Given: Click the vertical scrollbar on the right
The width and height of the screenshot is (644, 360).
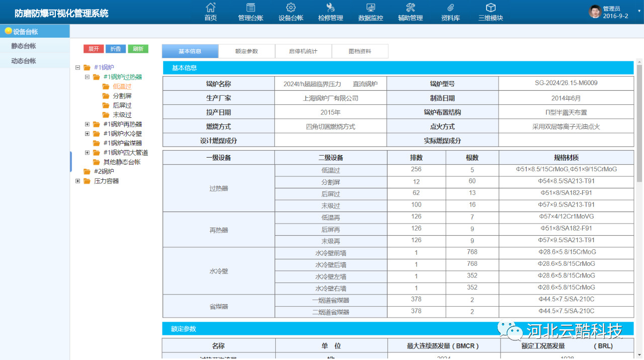Looking at the screenshot, I should [639, 126].
